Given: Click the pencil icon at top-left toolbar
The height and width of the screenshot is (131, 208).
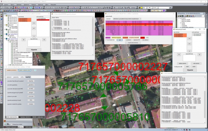Looking at the screenshot, I should (x=2, y=8).
